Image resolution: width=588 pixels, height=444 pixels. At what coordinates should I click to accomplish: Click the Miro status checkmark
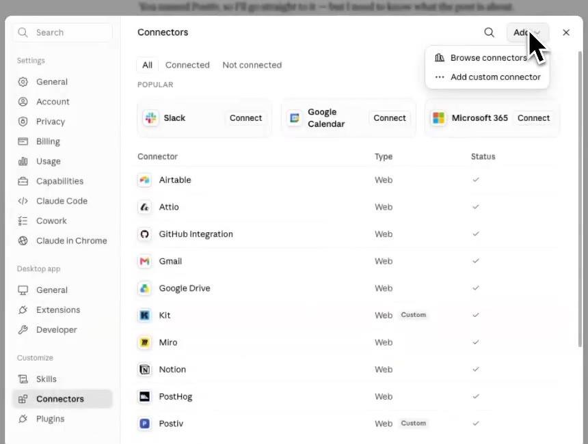[475, 342]
